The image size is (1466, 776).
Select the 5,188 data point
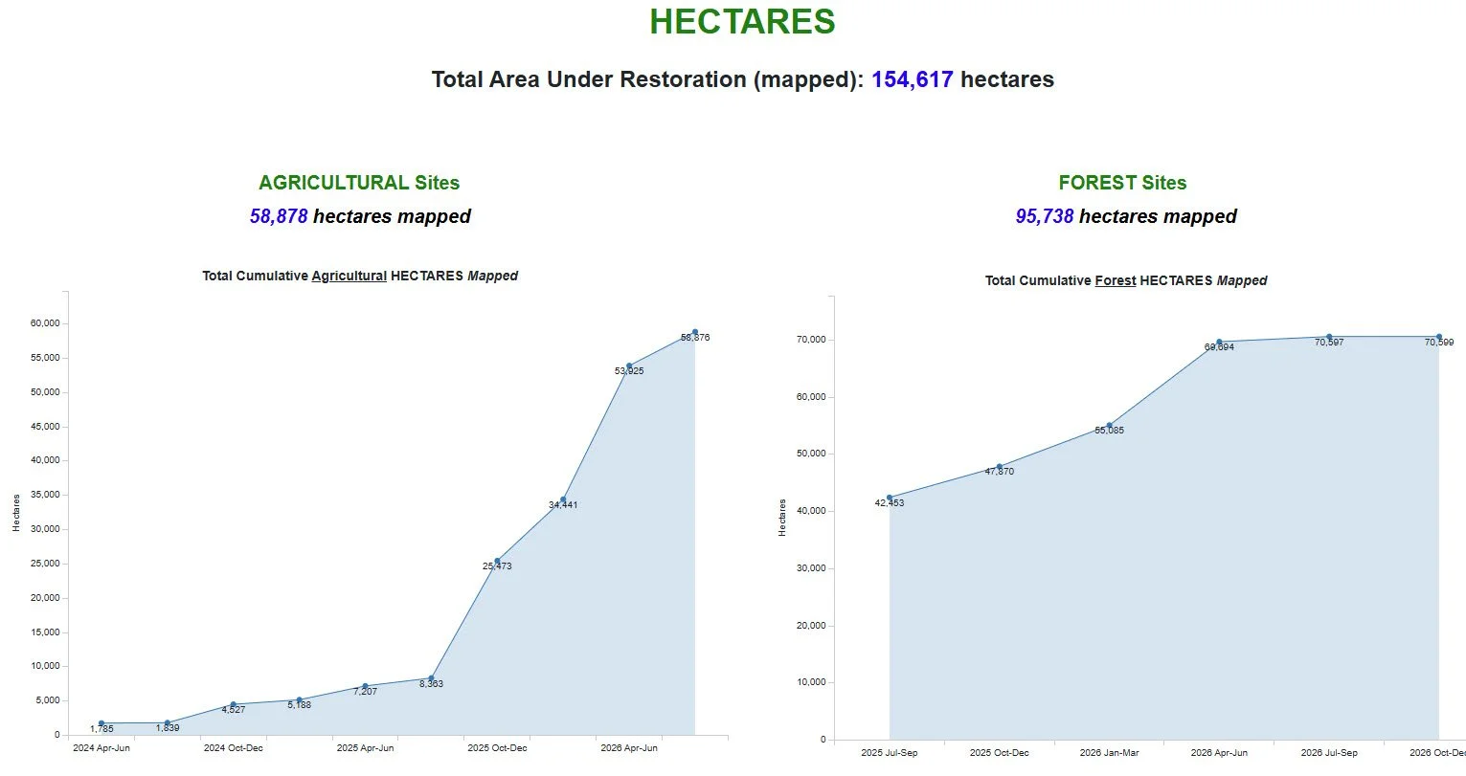tap(299, 700)
